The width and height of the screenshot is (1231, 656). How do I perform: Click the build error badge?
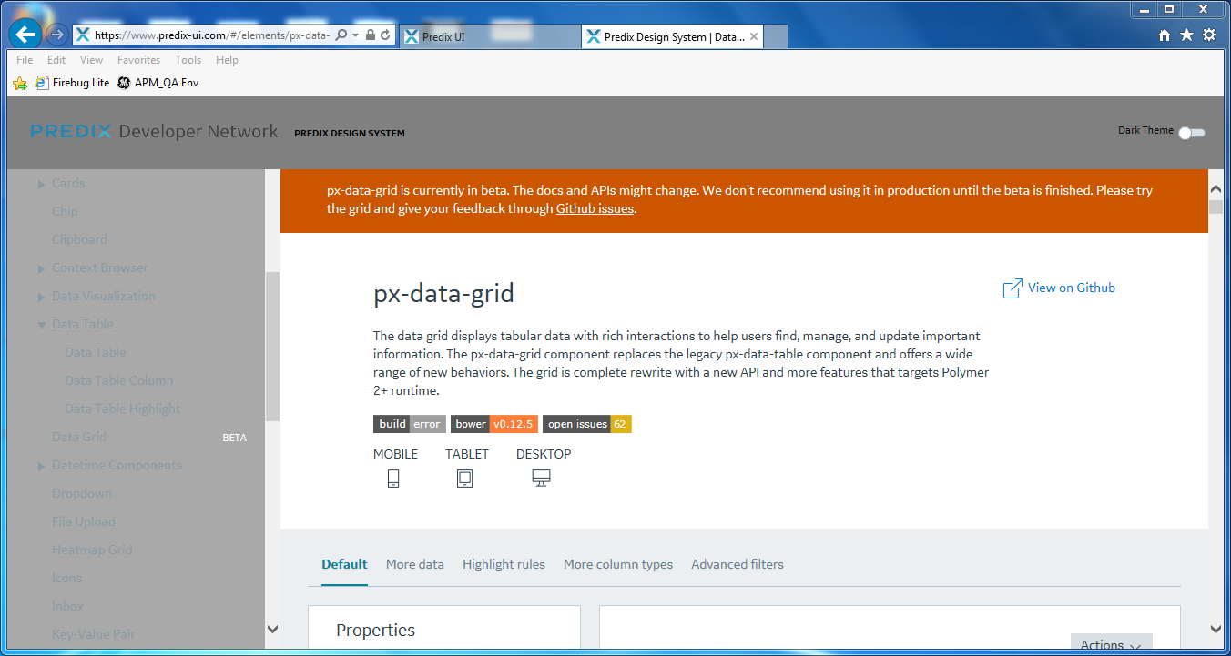click(x=410, y=424)
